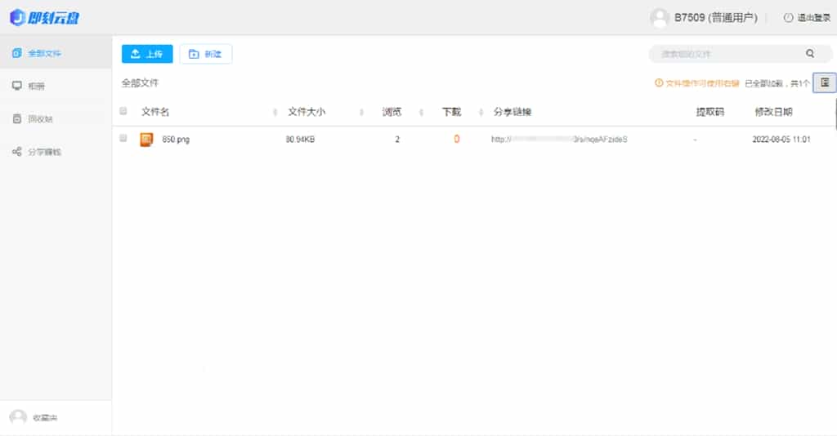Open 相册 in the sidebar
Image resolution: width=837 pixels, height=436 pixels.
click(x=56, y=86)
